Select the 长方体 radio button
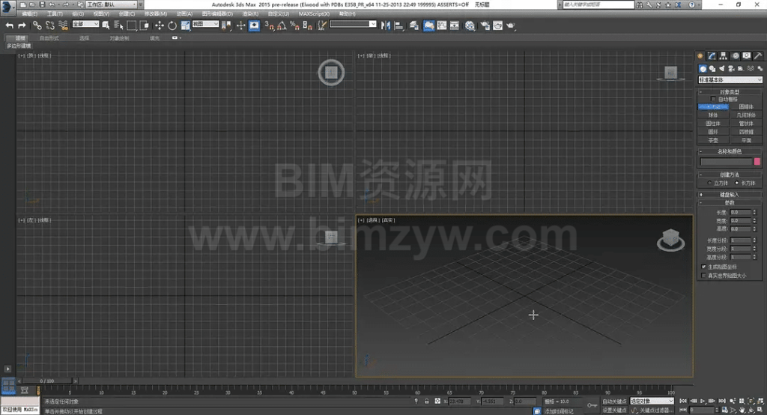 click(737, 183)
